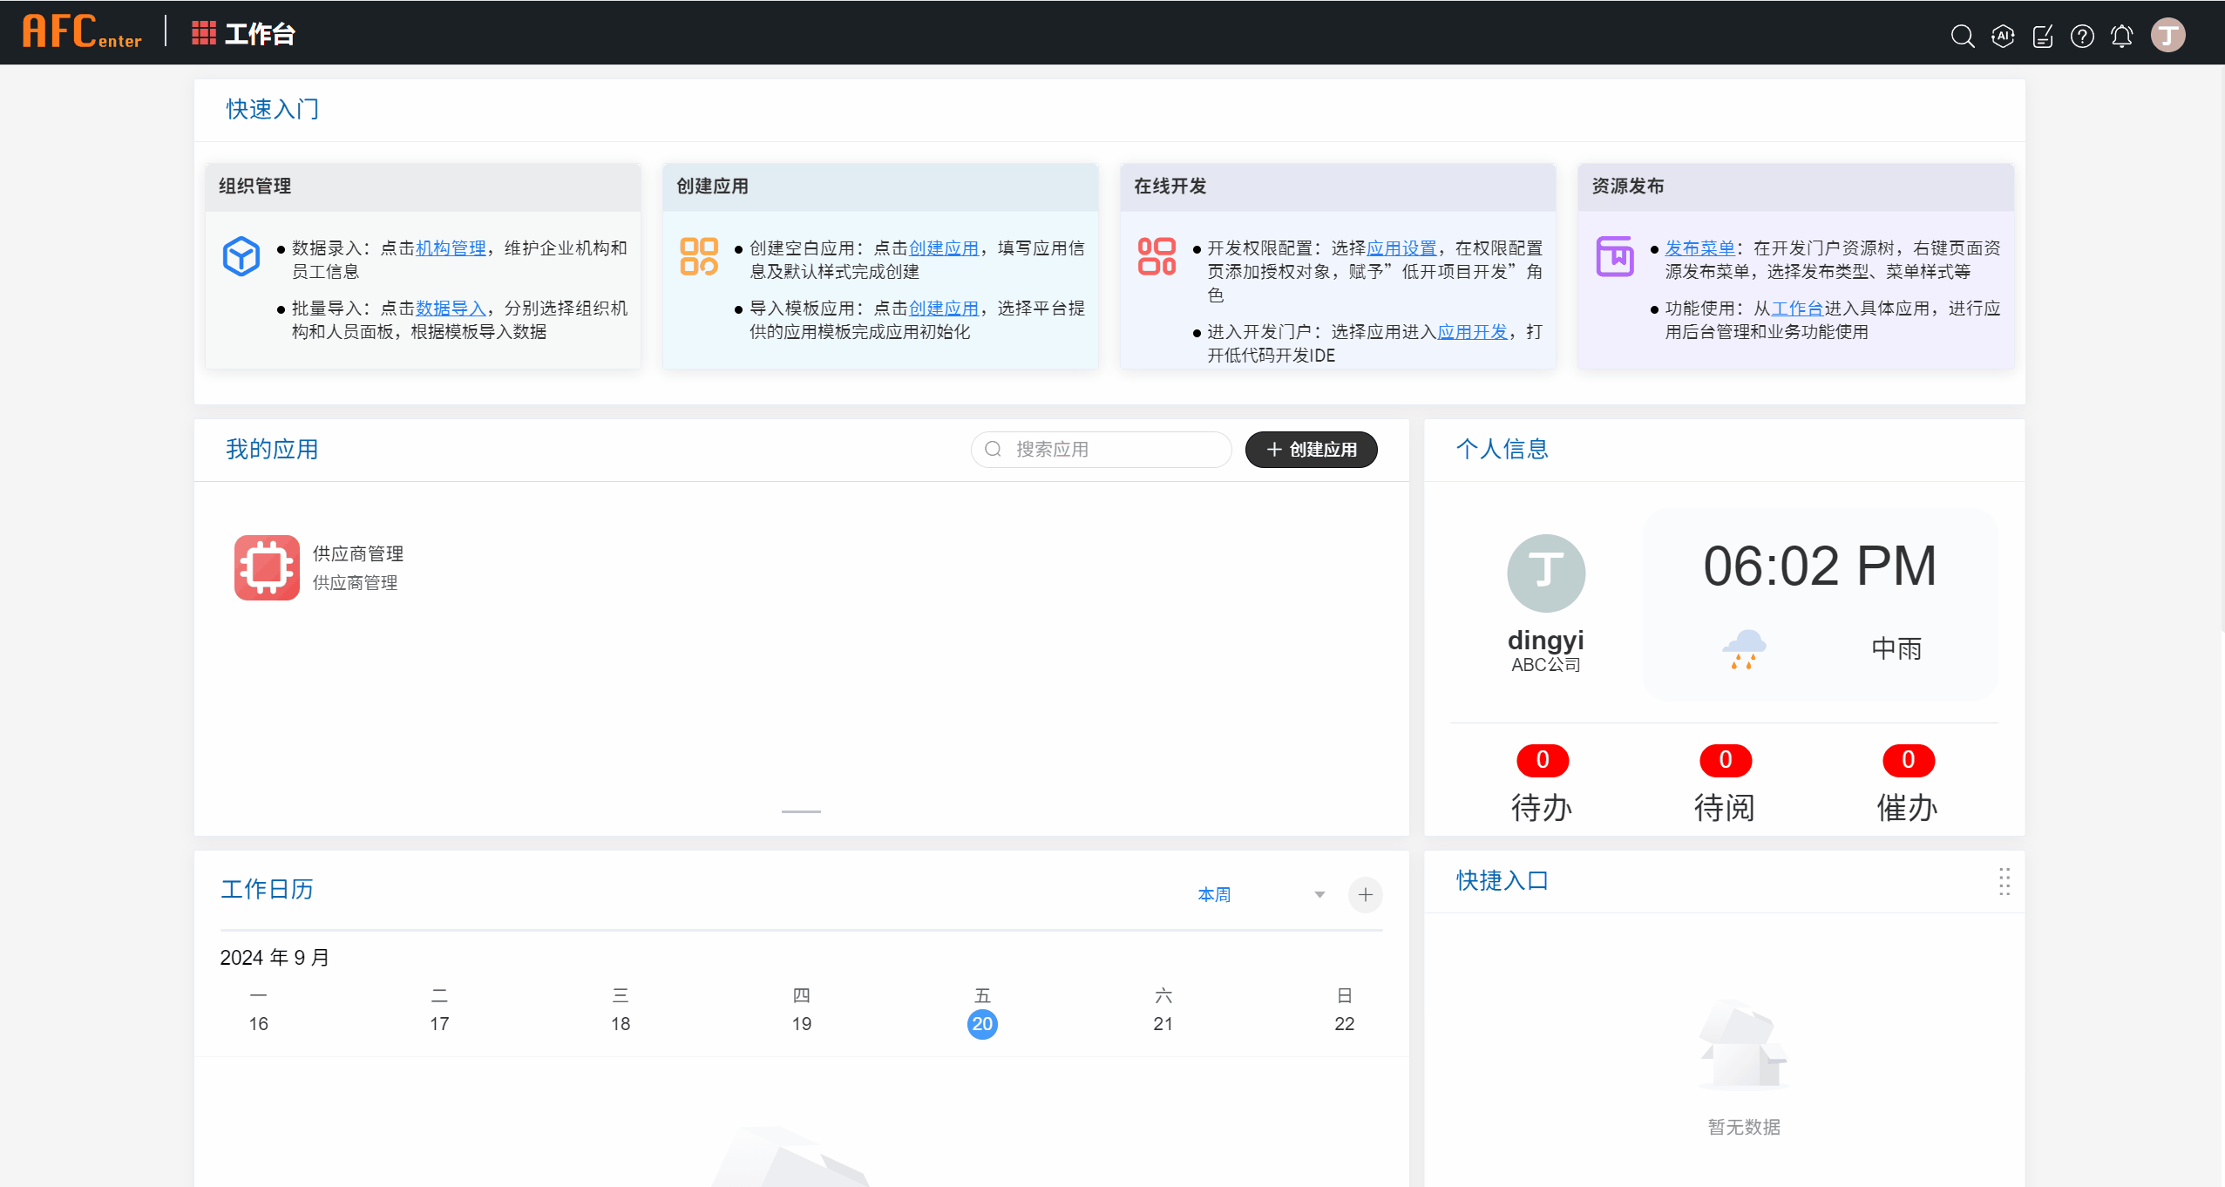The width and height of the screenshot is (2225, 1187).
Task: Select day 18 in work calendar
Action: pyautogui.click(x=621, y=1023)
